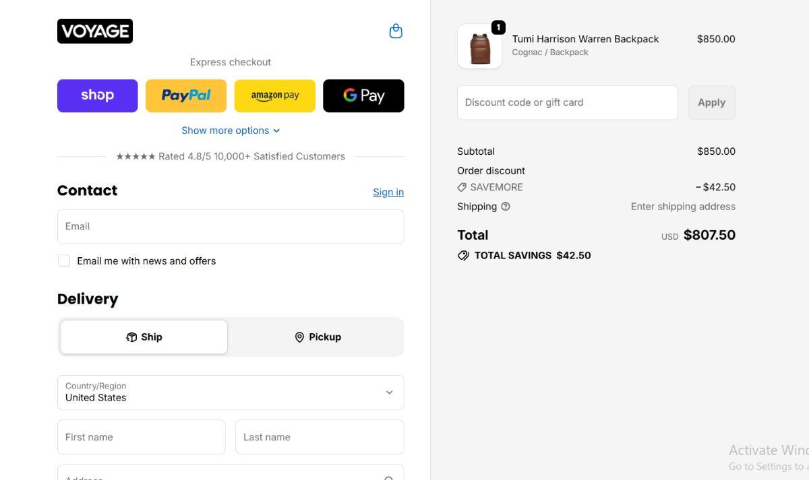Open the Tumi backpack product thumbnail
The width and height of the screenshot is (809, 480).
(x=479, y=46)
